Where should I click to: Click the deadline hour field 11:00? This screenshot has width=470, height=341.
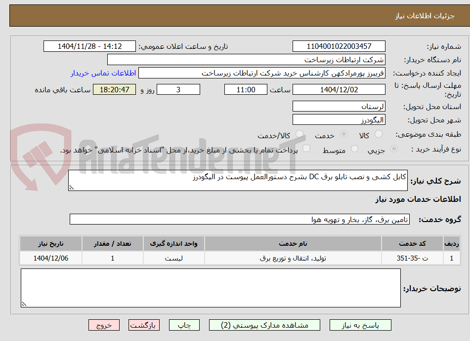click(x=246, y=89)
